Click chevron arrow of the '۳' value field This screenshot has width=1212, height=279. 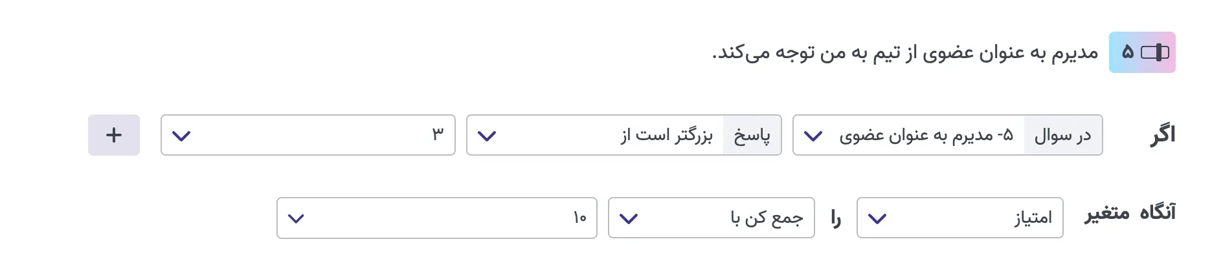pyautogui.click(x=181, y=136)
